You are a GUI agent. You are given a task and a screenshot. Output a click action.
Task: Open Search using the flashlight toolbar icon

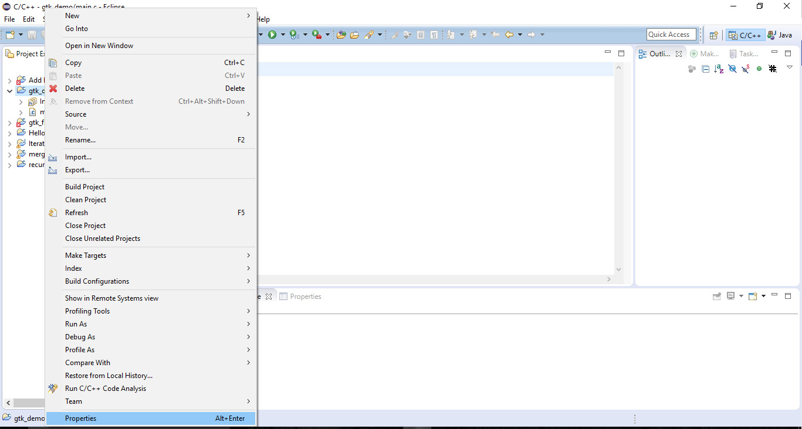pos(370,34)
